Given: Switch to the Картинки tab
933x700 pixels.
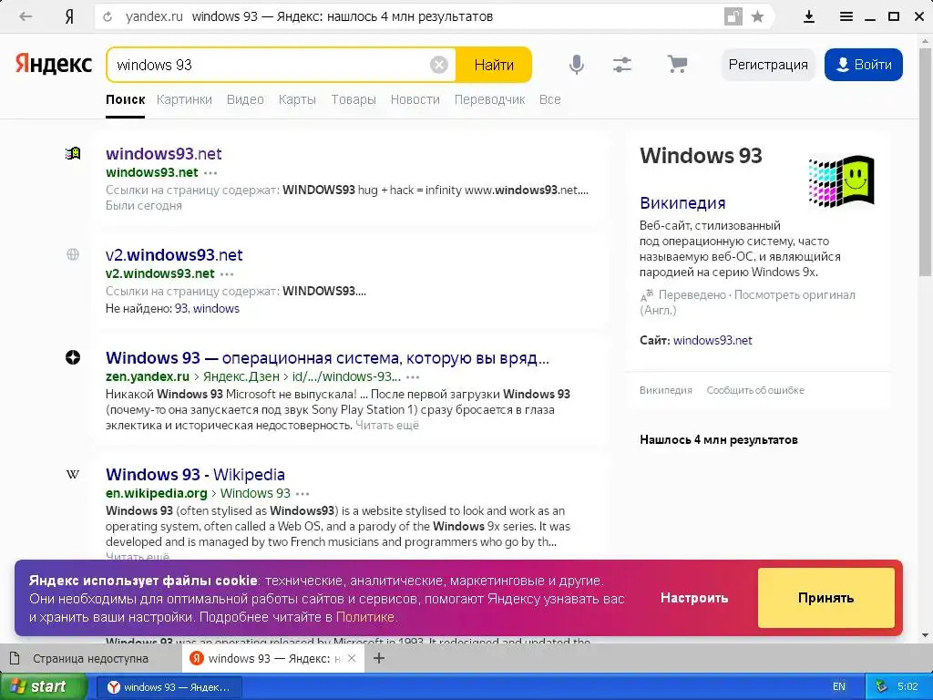Looking at the screenshot, I should [184, 99].
